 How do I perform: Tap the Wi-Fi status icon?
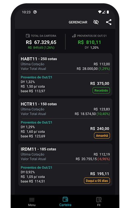click(x=100, y=12)
